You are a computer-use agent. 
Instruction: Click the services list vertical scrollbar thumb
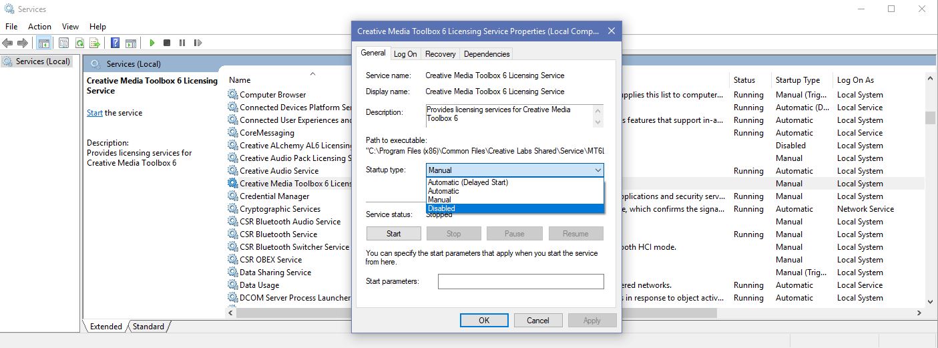click(930, 118)
